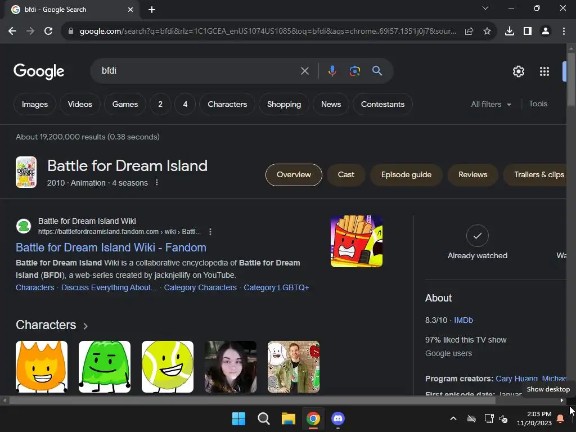The width and height of the screenshot is (576, 432).
Task: Open the green Gelatin character thumbnail
Action: [x=104, y=367]
